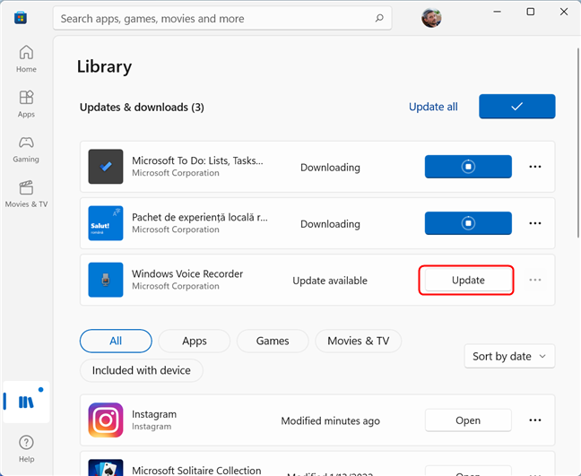581x476 pixels.
Task: Click the search magnifier icon
Action: point(379,18)
